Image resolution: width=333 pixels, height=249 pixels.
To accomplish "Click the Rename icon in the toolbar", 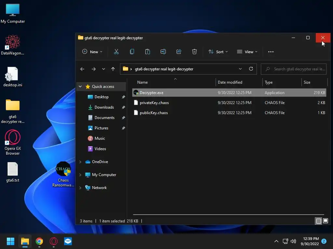I will coord(163,52).
